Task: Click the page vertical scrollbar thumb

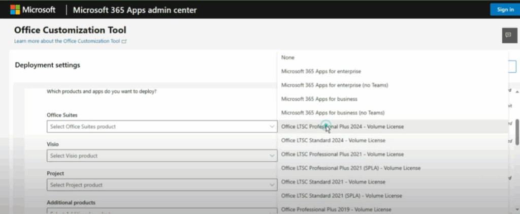Action: pos(517,132)
